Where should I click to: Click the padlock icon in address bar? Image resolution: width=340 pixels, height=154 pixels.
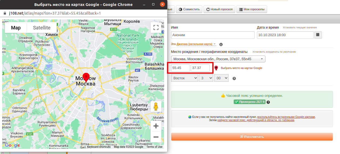coord(5,13)
